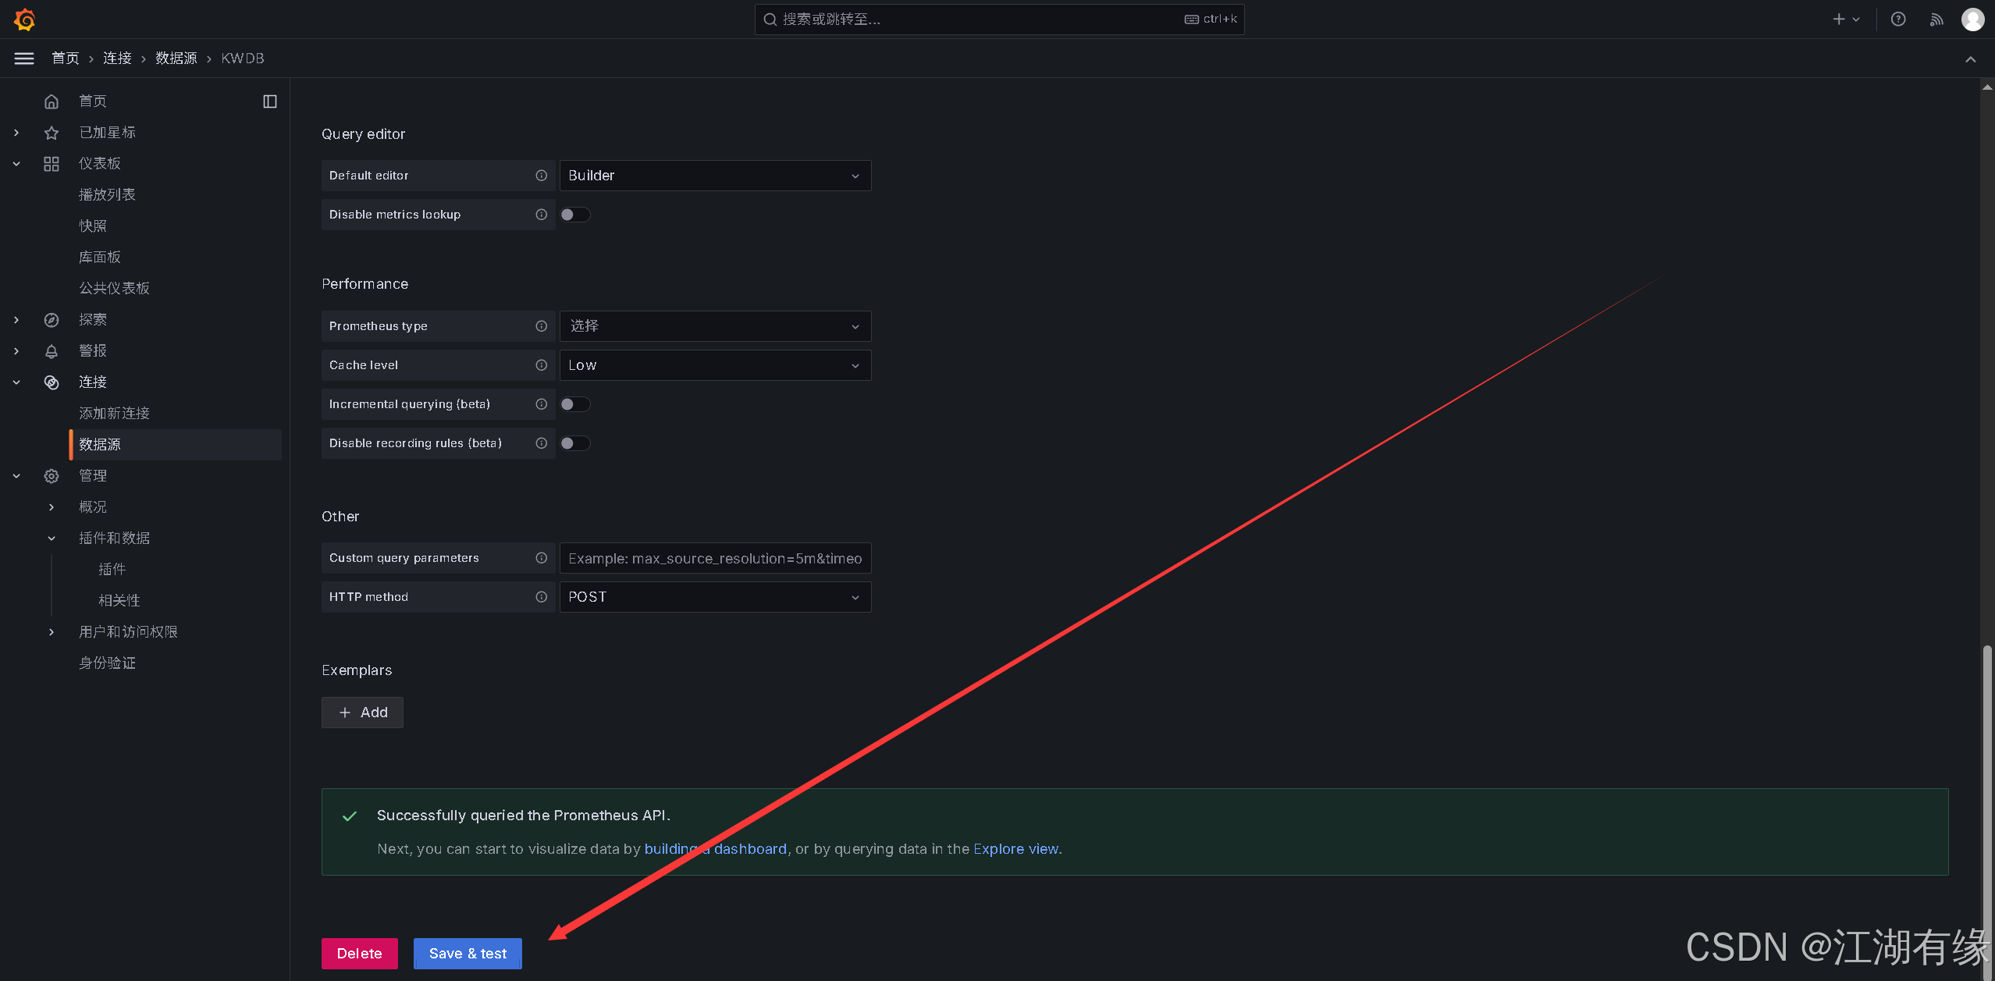The image size is (1995, 981).
Task: Click the plus new-item icon in top bar
Action: (1839, 20)
